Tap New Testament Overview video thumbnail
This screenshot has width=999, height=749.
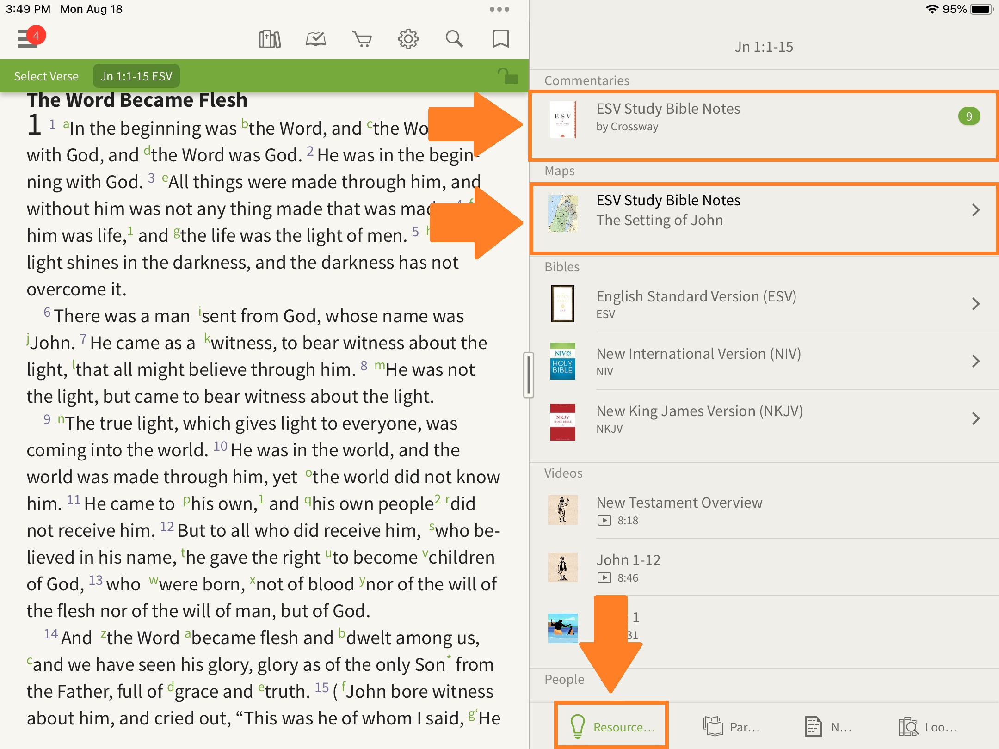(563, 510)
